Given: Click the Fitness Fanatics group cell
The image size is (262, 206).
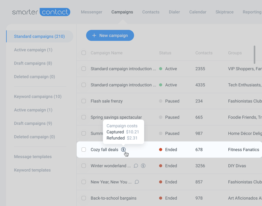Looking at the screenshot, I should (x=244, y=150).
